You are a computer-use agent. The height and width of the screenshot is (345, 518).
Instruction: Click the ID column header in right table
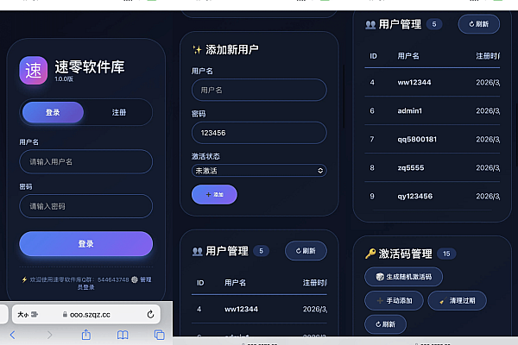click(x=373, y=56)
